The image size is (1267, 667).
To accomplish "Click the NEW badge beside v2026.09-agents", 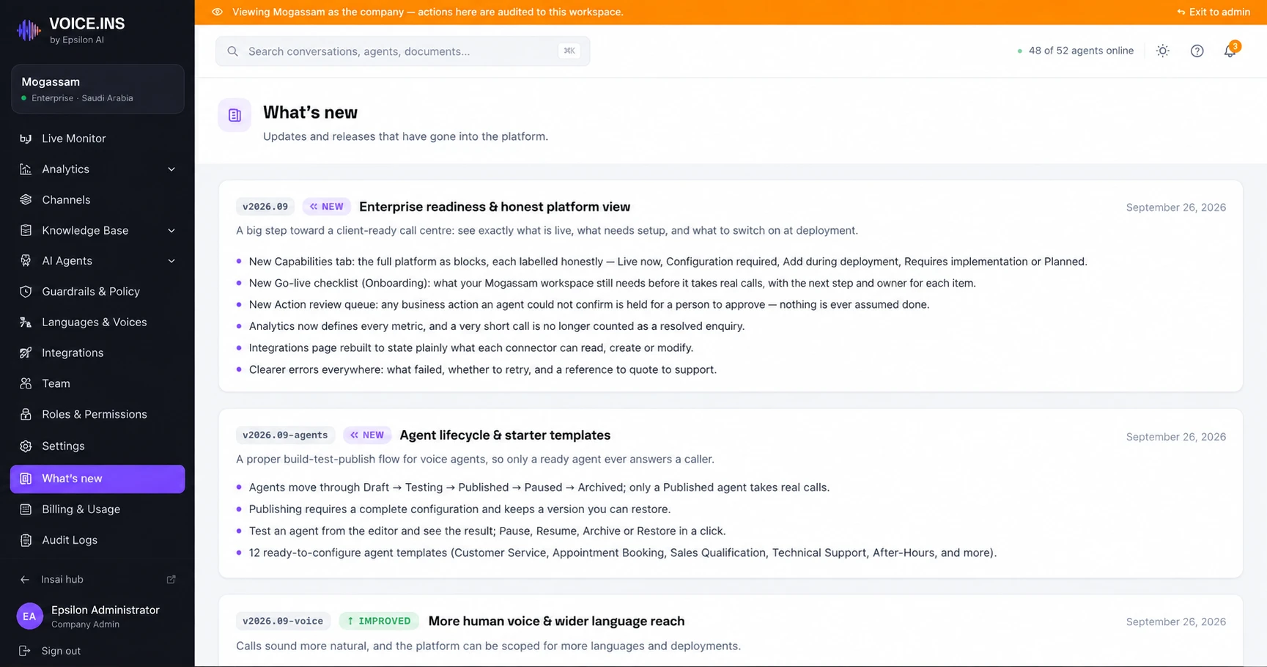I will [367, 435].
